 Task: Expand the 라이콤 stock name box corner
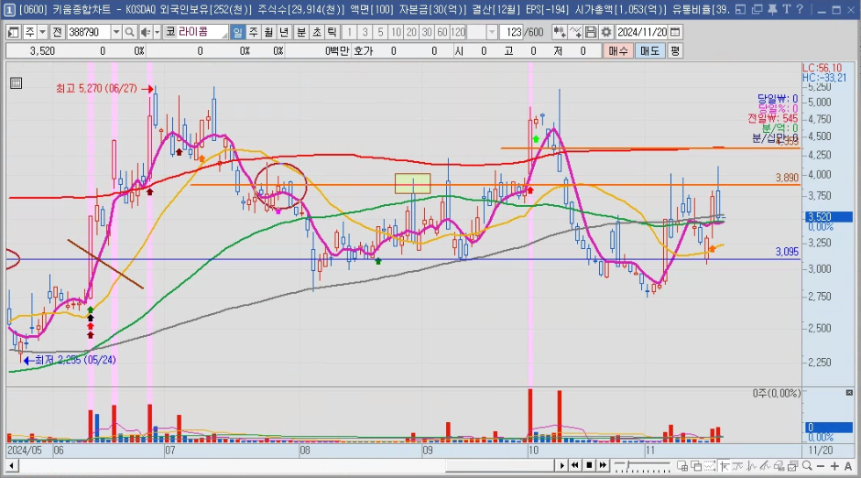224,36
